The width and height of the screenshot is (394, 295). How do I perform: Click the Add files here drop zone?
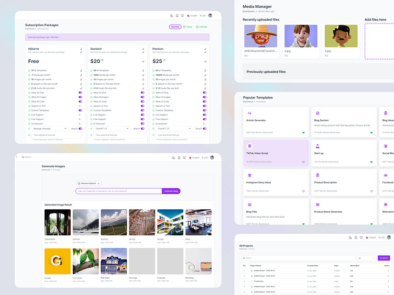click(x=379, y=41)
